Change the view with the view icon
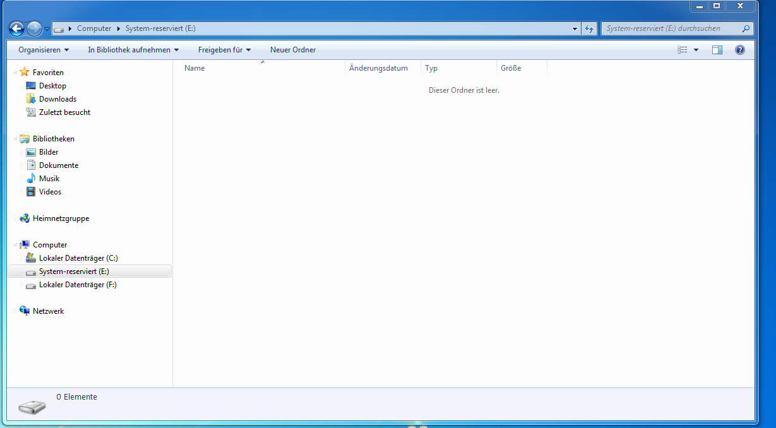The image size is (776, 428). click(682, 50)
